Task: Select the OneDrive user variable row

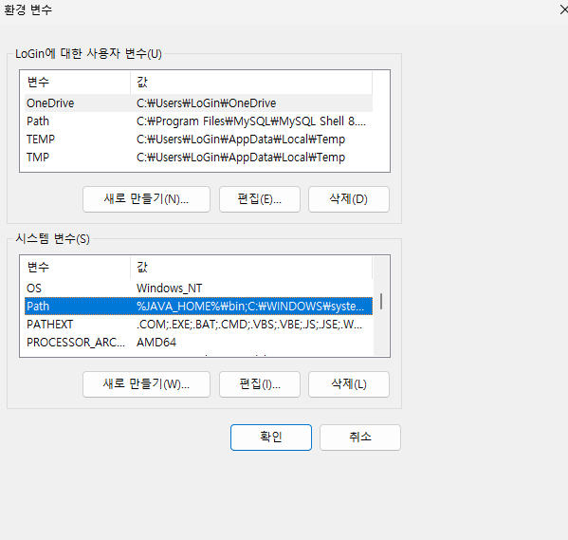Action: pyautogui.click(x=198, y=103)
